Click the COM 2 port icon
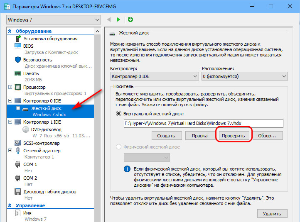Viewport: 300px width, 222px height. pyautogui.click(x=17, y=178)
